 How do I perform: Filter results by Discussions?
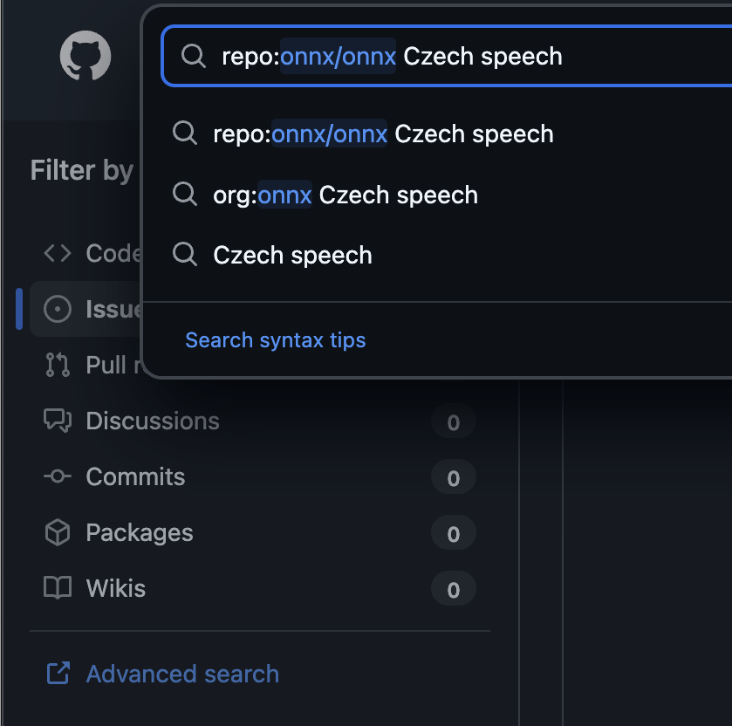coord(153,421)
